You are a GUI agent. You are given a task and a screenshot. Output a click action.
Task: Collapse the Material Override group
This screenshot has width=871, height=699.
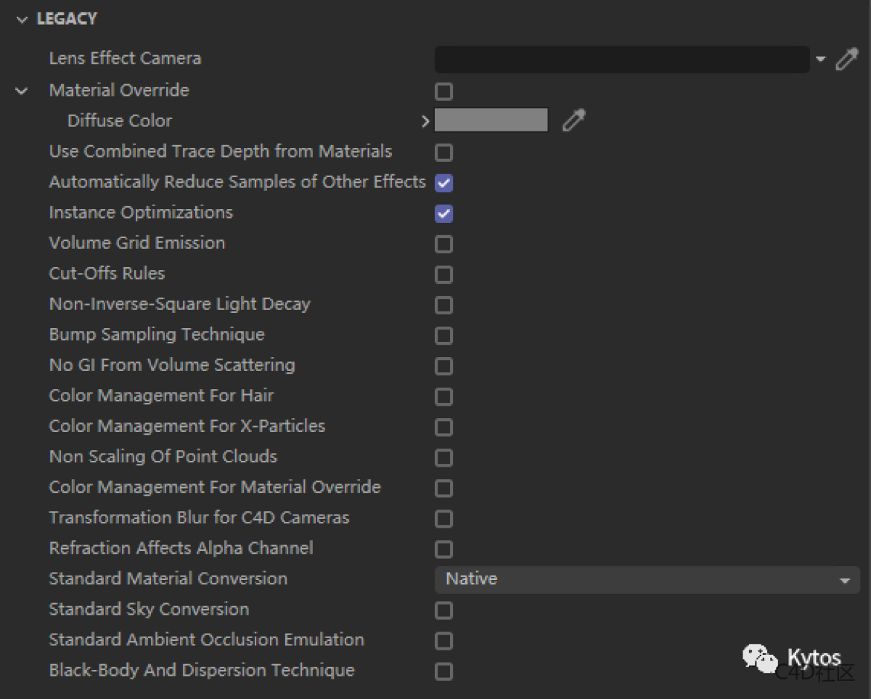point(22,91)
